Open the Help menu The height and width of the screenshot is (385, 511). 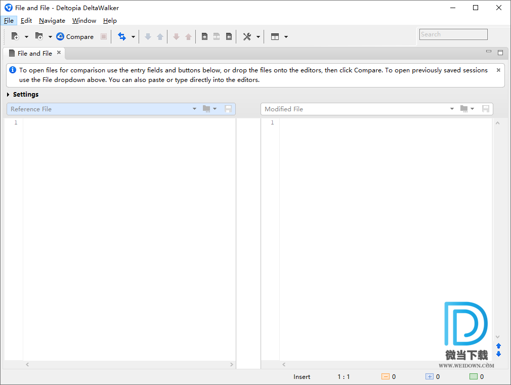[x=110, y=21]
